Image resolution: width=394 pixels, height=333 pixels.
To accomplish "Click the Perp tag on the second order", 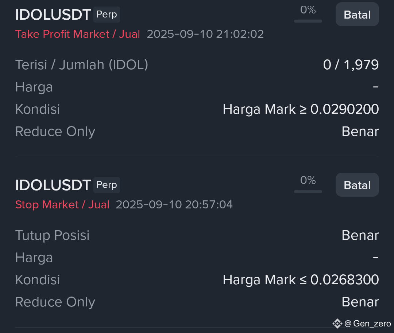I will click(x=107, y=185).
